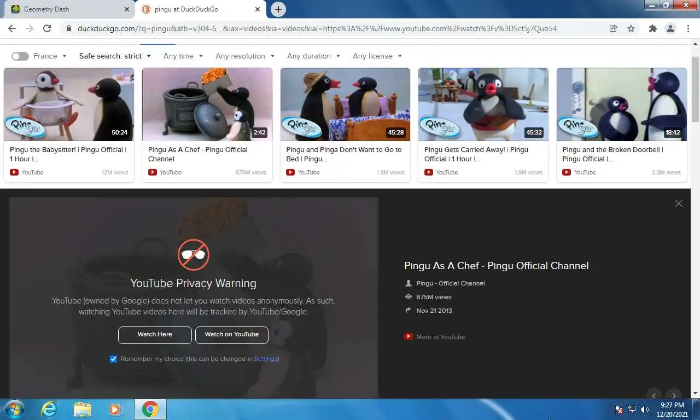Open the network icon in system tray
The height and width of the screenshot is (420, 700).
tap(632, 409)
